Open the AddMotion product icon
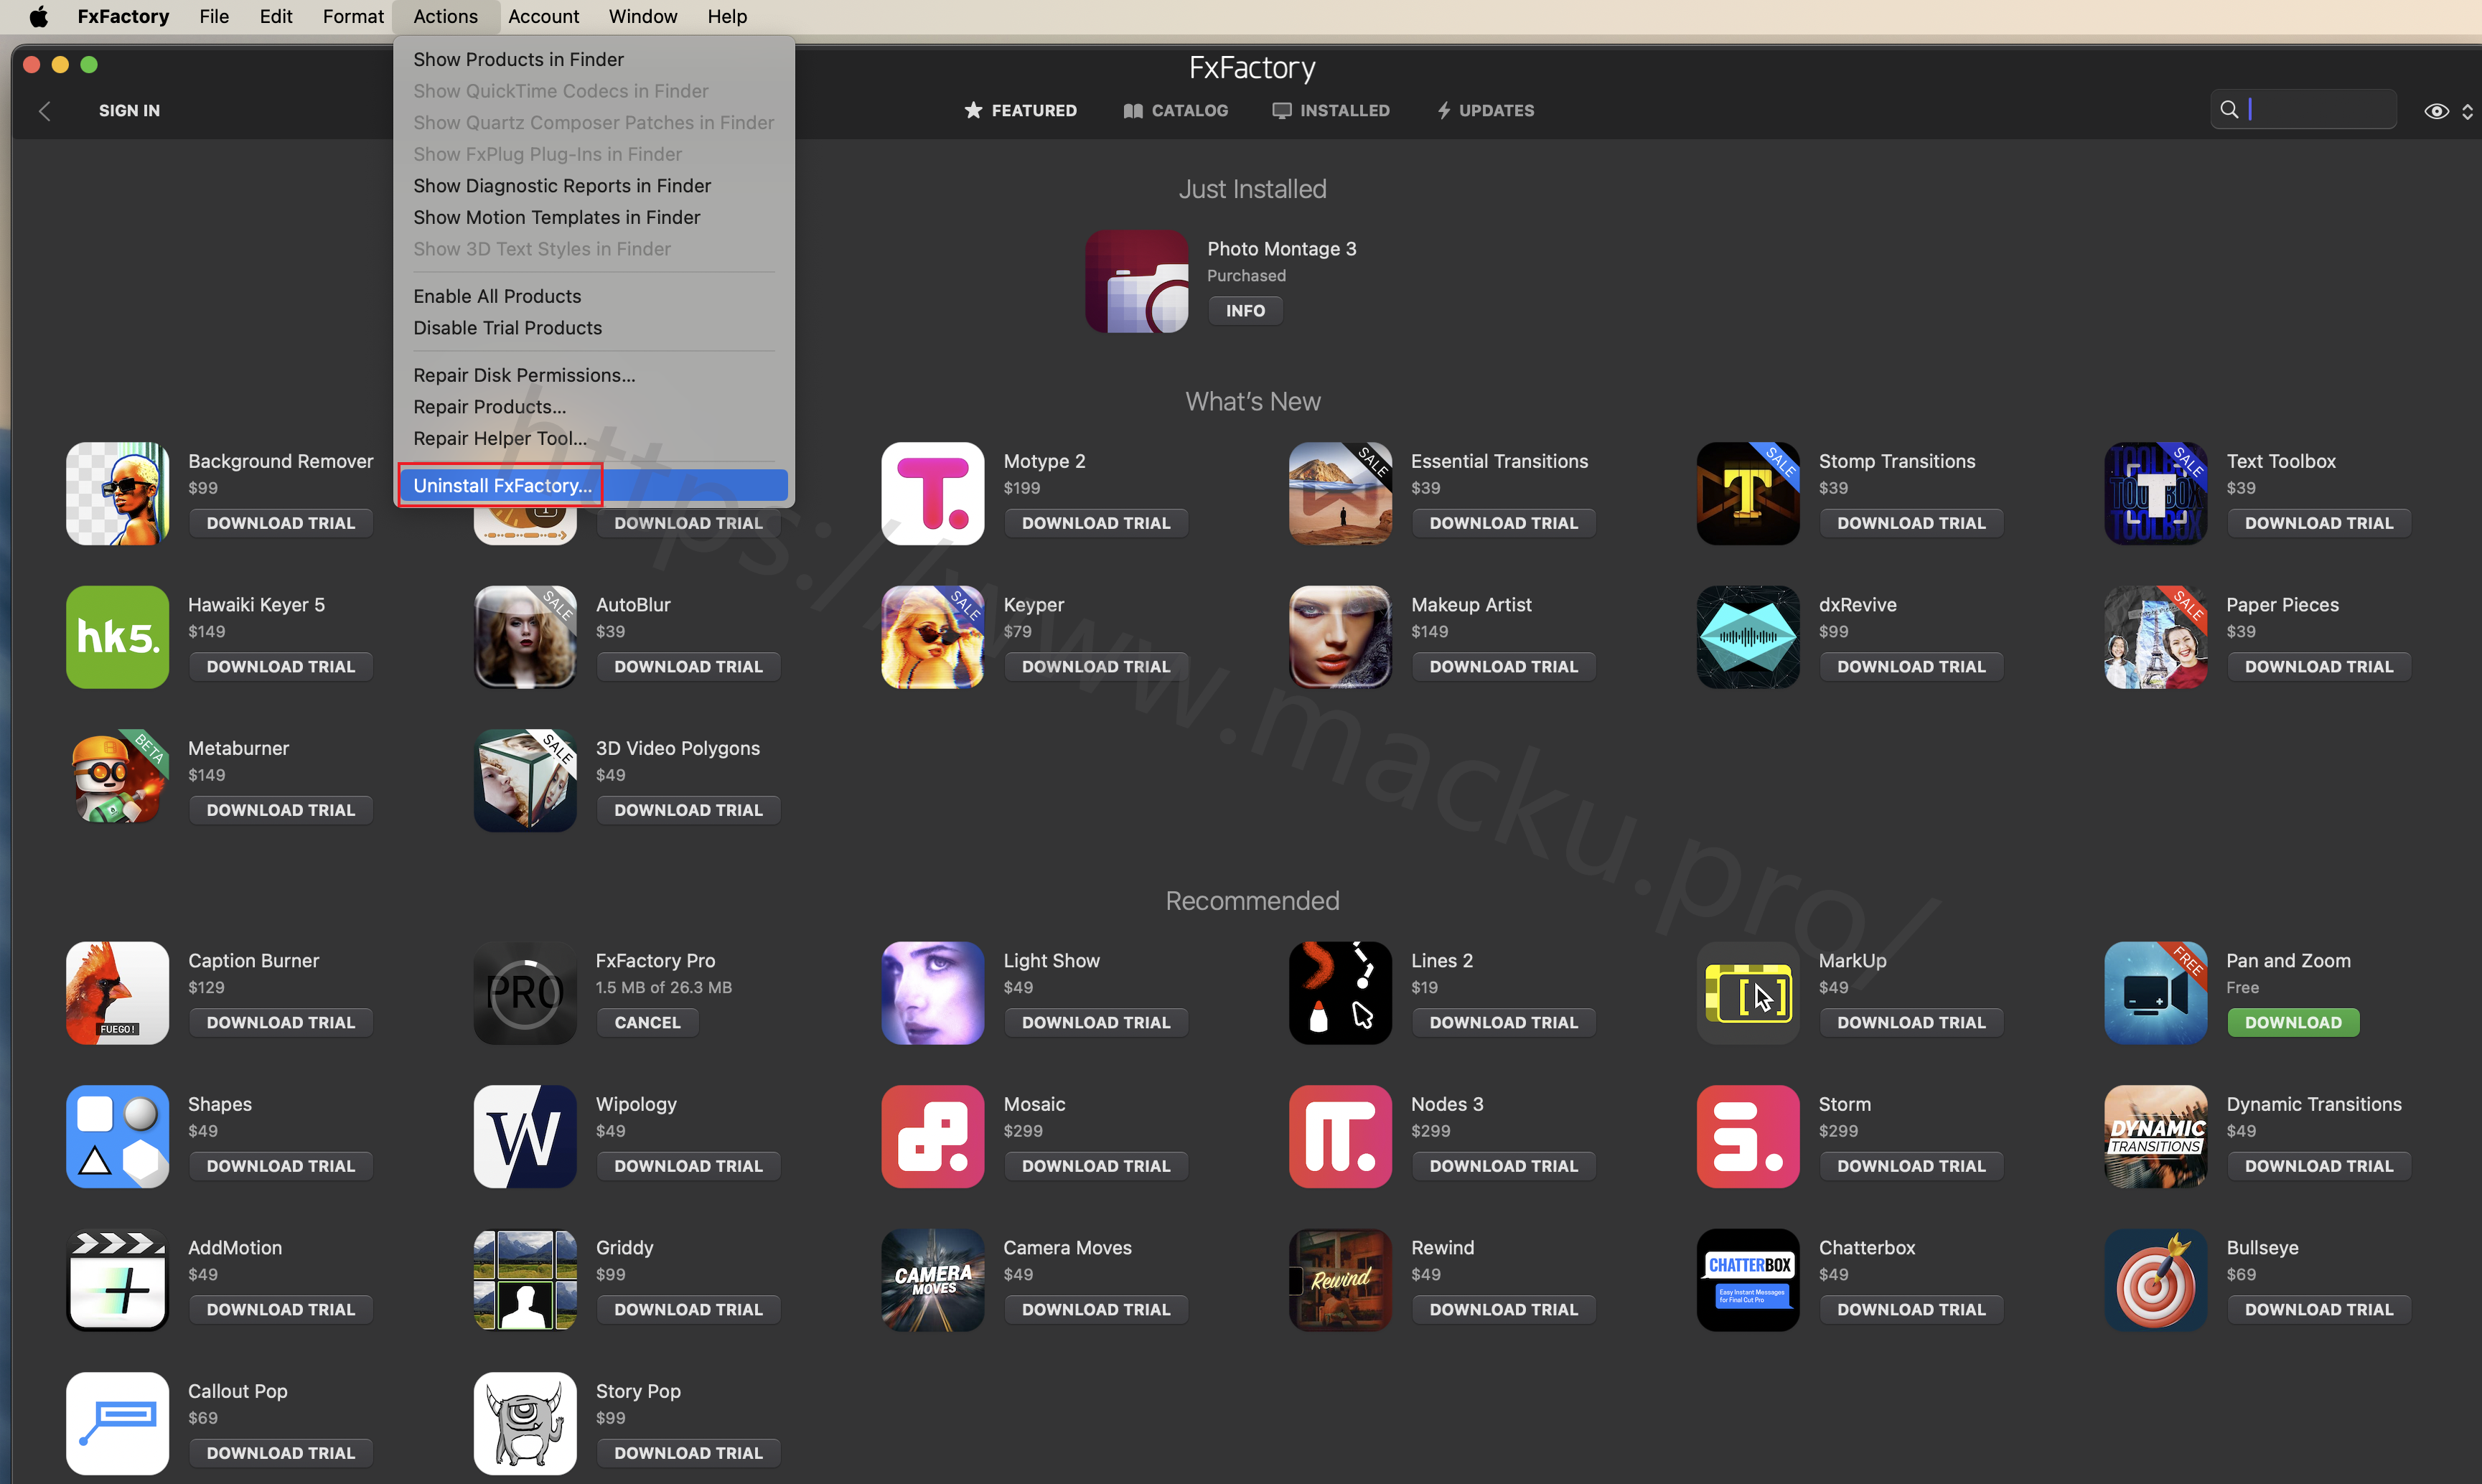2482x1484 pixels. click(117, 1280)
